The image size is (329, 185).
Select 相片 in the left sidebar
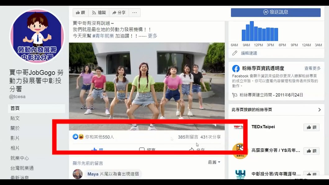pos(15,148)
